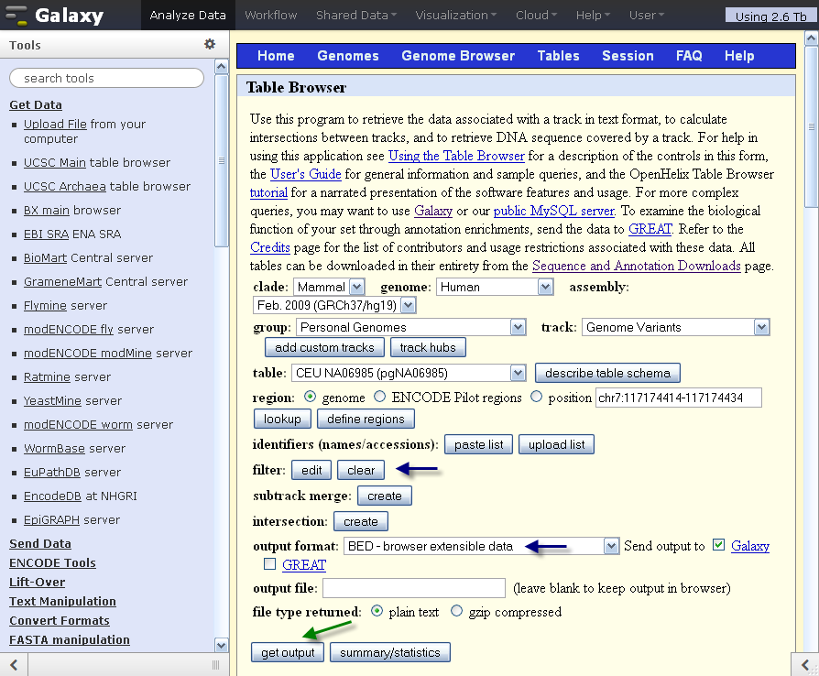Open the Tools panel gear options
Image resolution: width=819 pixels, height=676 pixels.
point(210,44)
